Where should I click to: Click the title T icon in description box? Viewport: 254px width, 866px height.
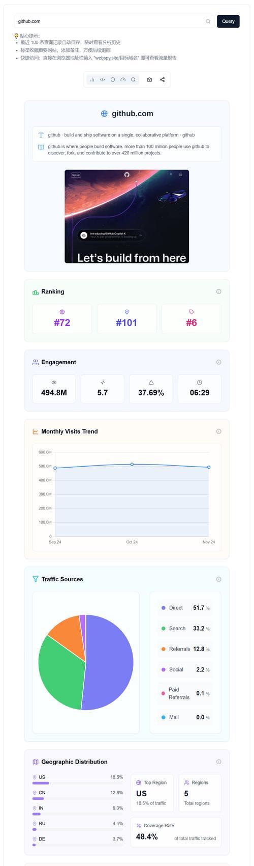tap(41, 135)
